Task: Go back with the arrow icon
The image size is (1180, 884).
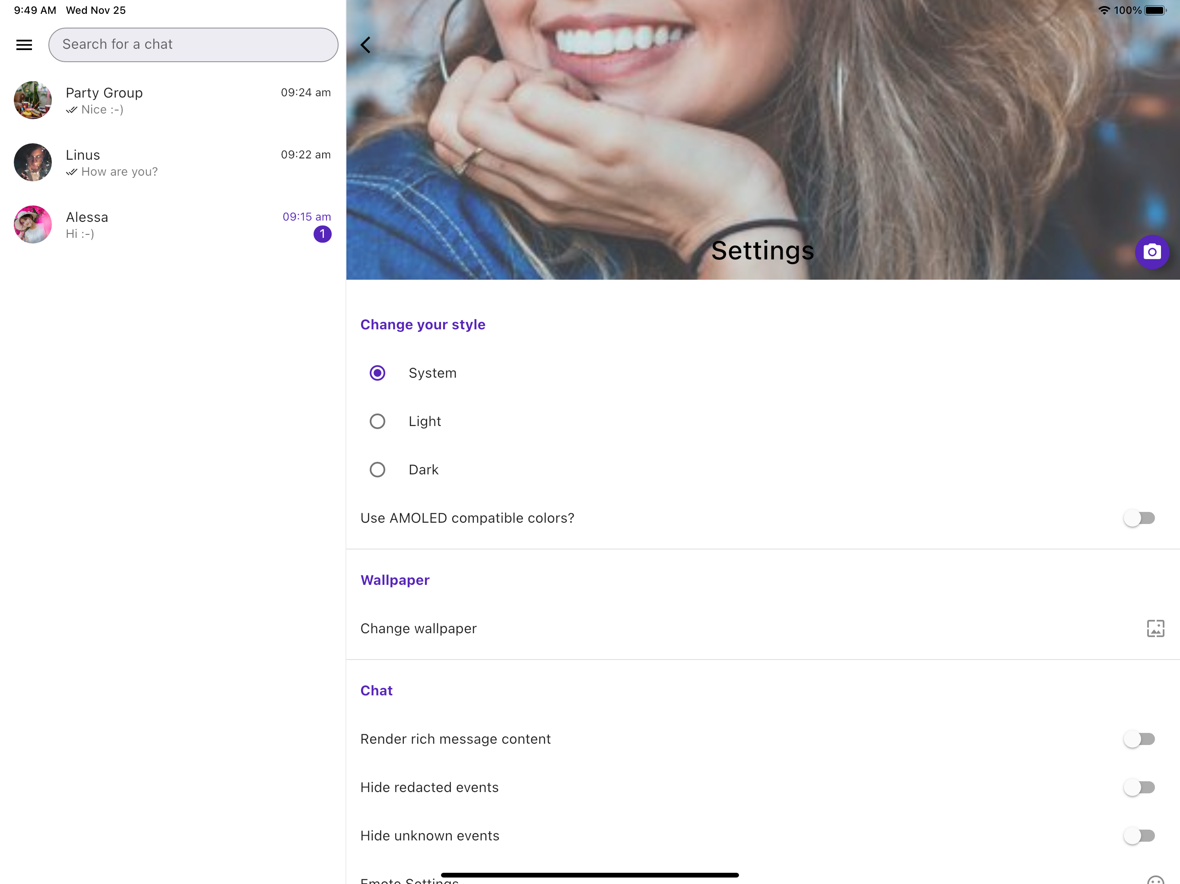Action: pos(365,45)
